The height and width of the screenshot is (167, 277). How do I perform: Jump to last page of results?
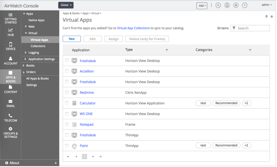coord(101,156)
